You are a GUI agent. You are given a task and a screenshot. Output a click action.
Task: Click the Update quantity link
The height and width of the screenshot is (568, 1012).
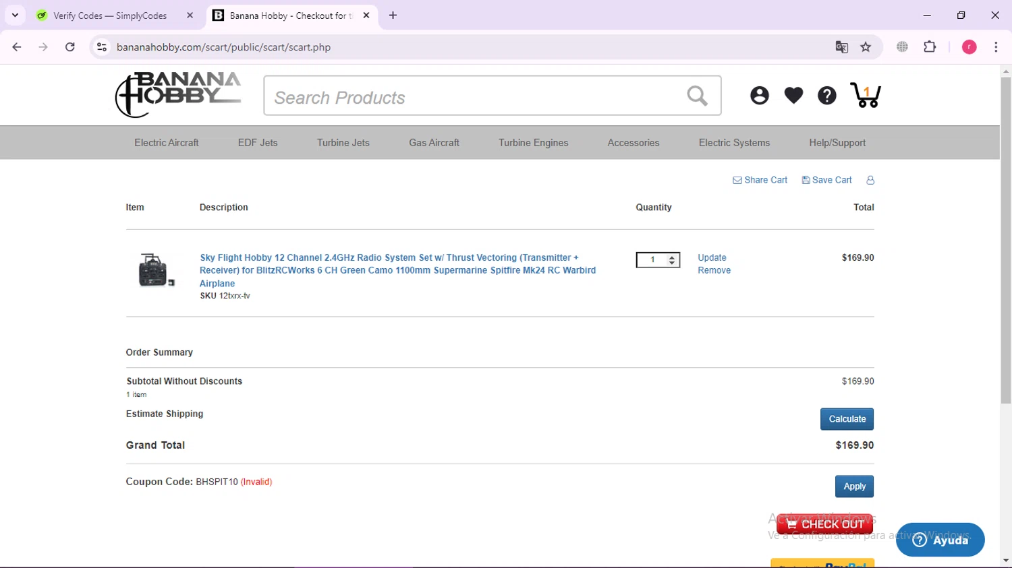[712, 257]
